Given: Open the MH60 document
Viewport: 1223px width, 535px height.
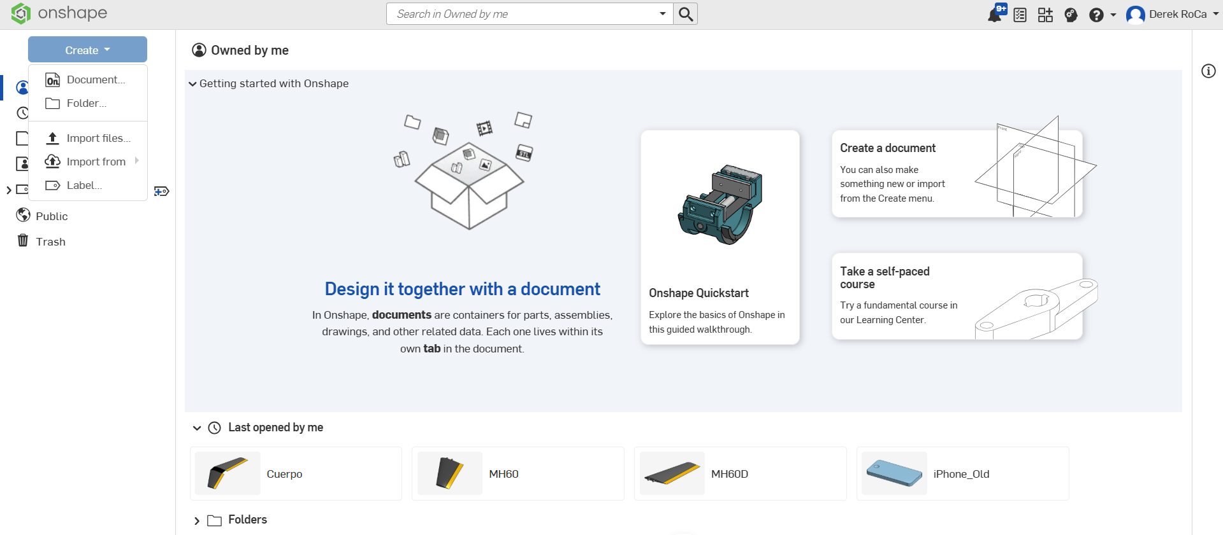Looking at the screenshot, I should (x=518, y=474).
